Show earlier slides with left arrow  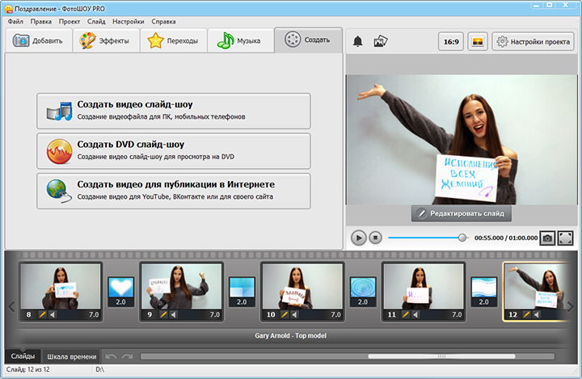click(11, 306)
